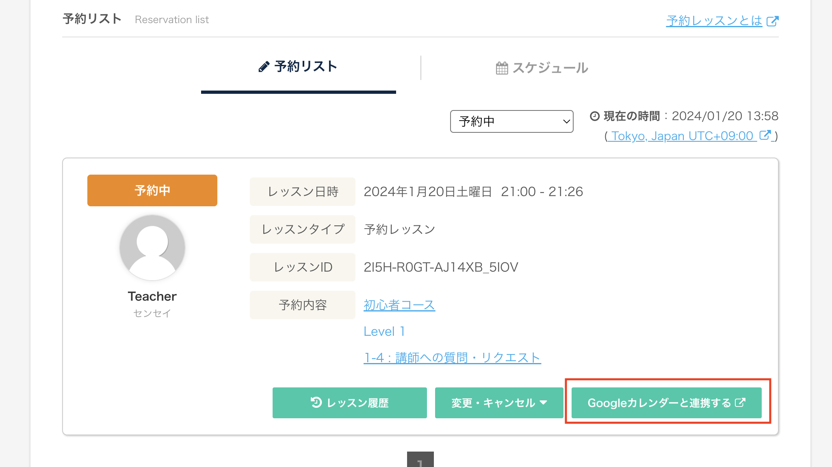The width and height of the screenshot is (832, 467).
Task: Click the clock icon beside 現在の時間
Action: pos(595,117)
